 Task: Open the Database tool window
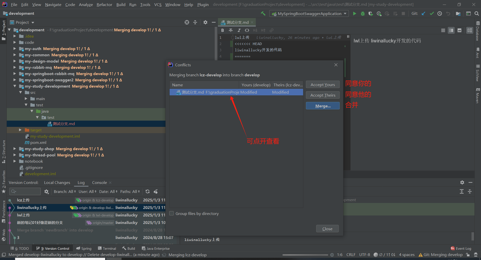pyautogui.click(x=478, y=31)
